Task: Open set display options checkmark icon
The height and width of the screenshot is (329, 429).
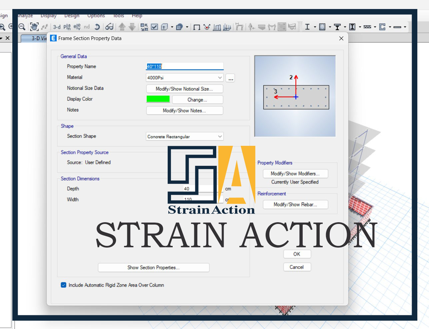Action: [154, 27]
